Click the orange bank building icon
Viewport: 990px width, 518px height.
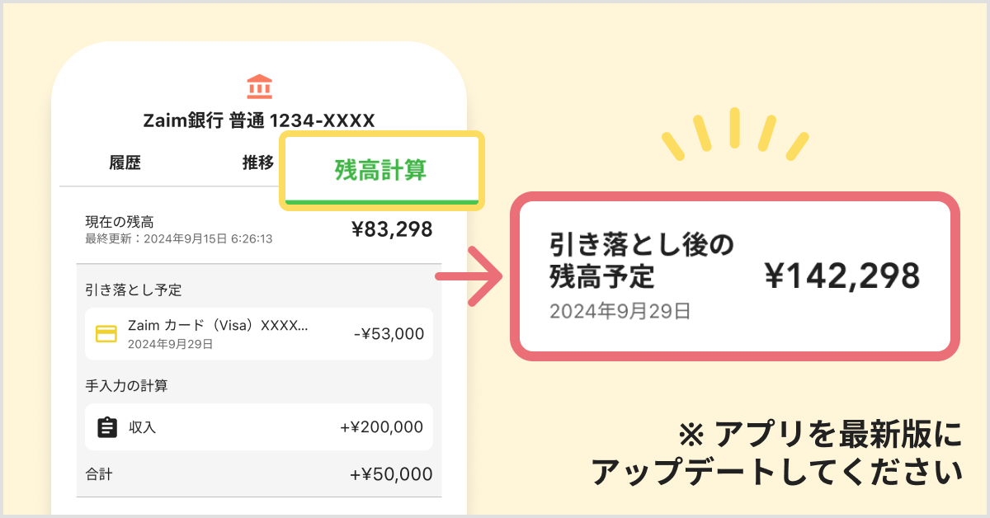click(x=259, y=87)
